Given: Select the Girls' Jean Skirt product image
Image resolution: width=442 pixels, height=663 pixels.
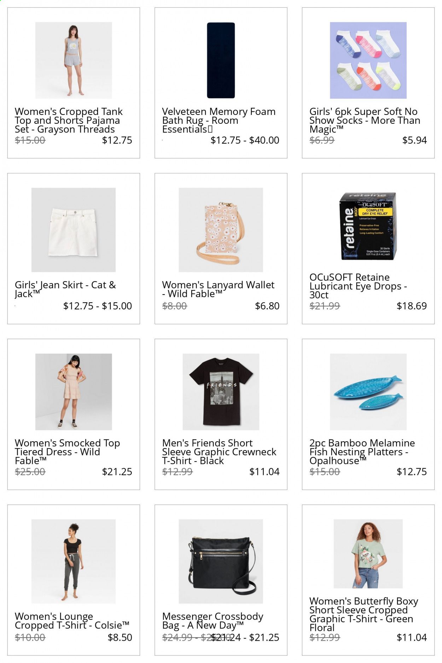Looking at the screenshot, I should click(x=74, y=230).
